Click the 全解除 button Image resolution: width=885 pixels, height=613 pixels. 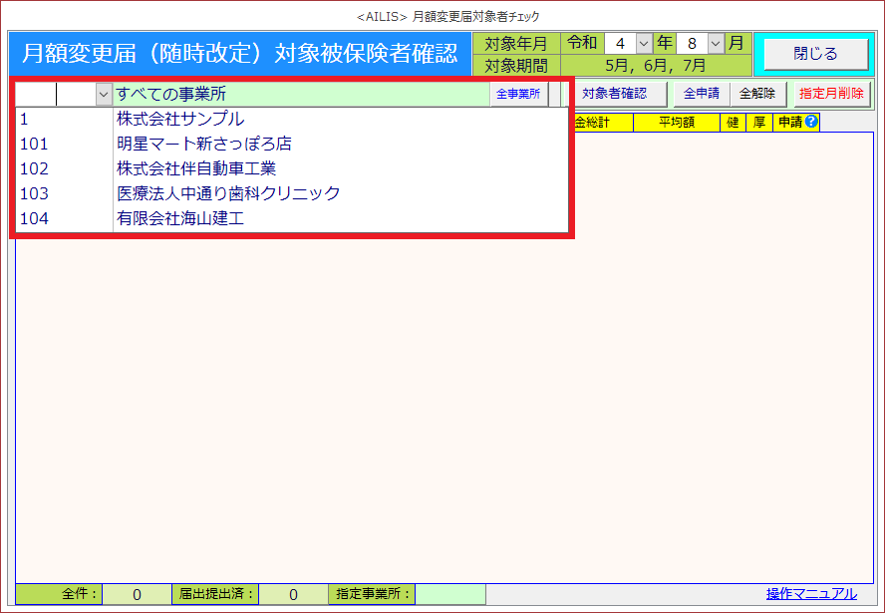(758, 94)
